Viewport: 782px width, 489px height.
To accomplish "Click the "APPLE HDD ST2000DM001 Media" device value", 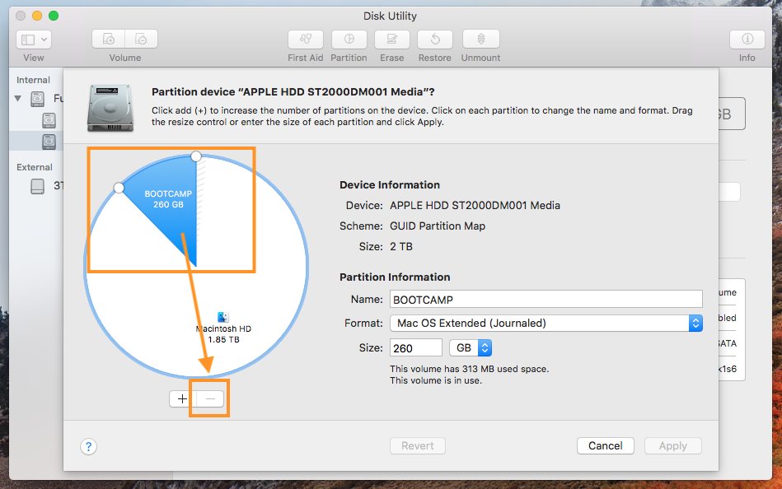I will (x=475, y=205).
